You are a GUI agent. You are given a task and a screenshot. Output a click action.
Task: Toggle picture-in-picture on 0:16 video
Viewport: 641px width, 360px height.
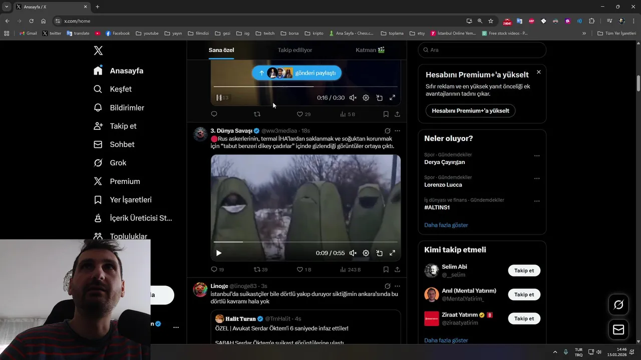click(380, 98)
